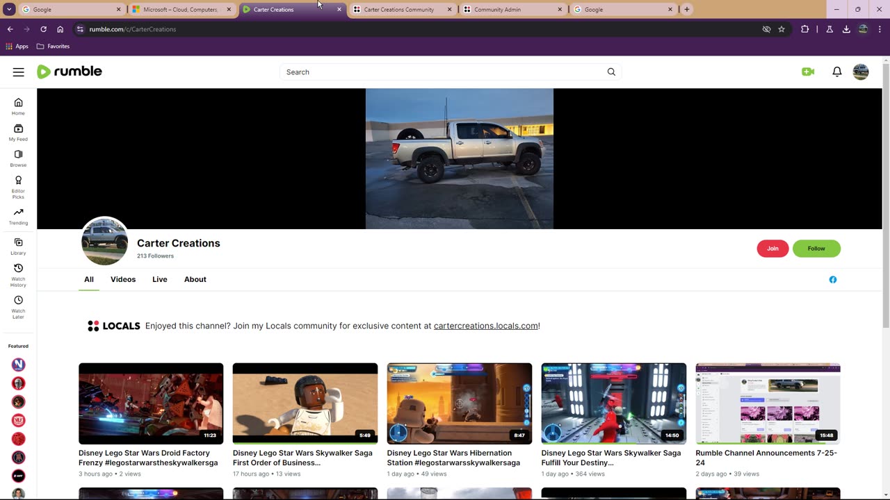The height and width of the screenshot is (500, 890).
Task: Reload the page
Action: tap(43, 29)
